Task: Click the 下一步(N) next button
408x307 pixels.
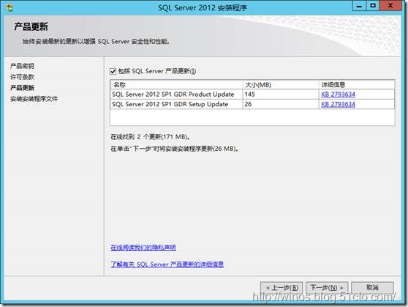Action: point(327,287)
